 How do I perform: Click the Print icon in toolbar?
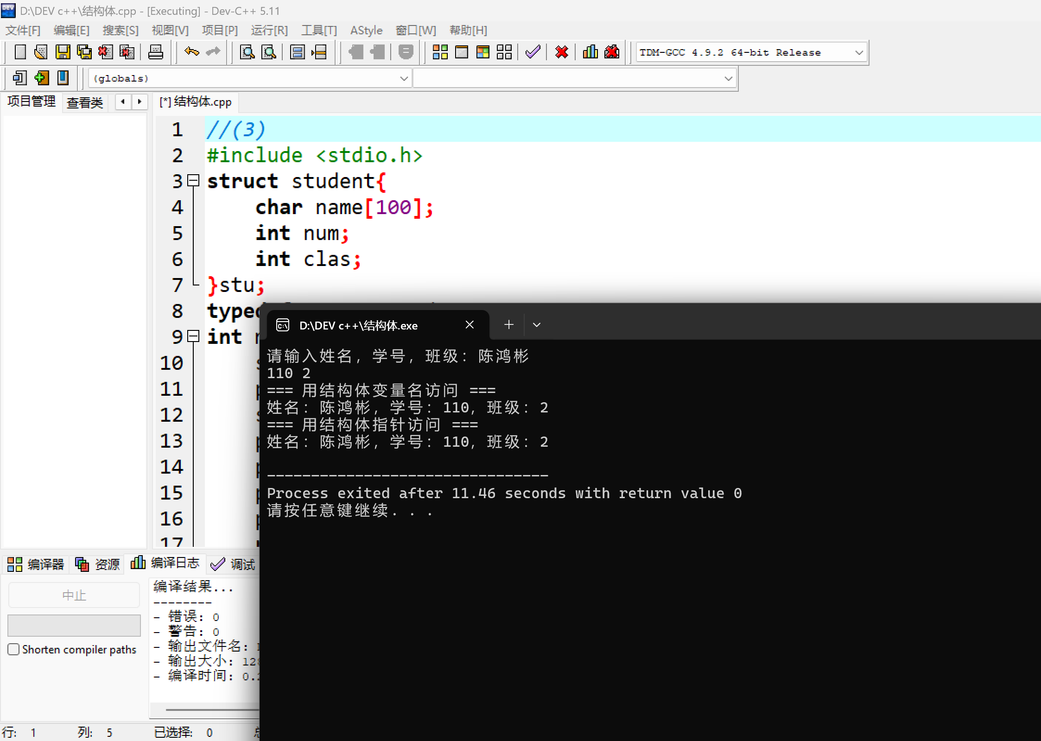[x=155, y=52]
